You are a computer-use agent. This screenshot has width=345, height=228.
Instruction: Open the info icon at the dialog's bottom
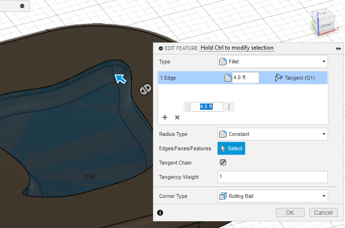[x=160, y=213]
